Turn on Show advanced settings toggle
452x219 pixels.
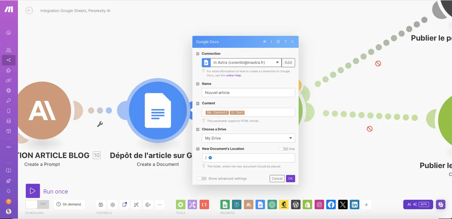coord(202,178)
